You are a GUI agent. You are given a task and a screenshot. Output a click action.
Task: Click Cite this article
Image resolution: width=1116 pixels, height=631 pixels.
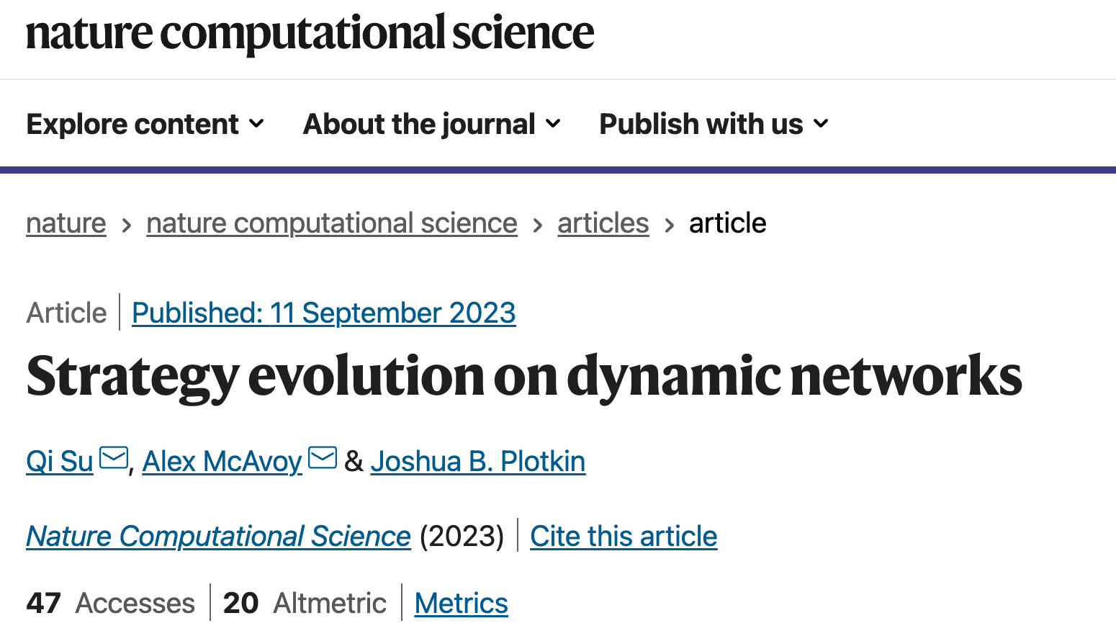click(x=624, y=536)
